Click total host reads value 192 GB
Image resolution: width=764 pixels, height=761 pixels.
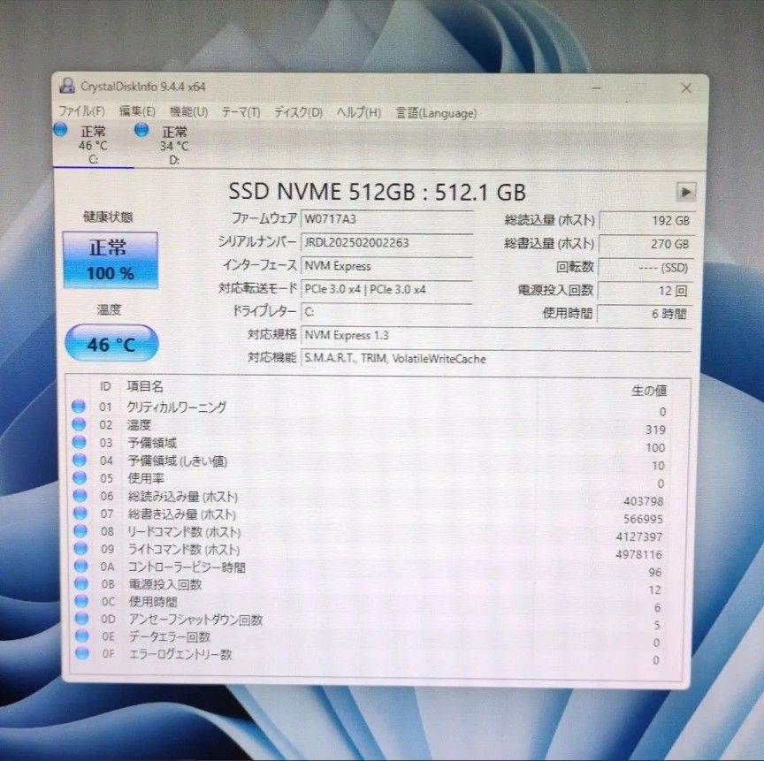coord(646,221)
